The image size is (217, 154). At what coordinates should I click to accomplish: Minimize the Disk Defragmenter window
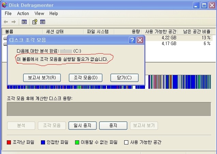[x=196, y=5]
